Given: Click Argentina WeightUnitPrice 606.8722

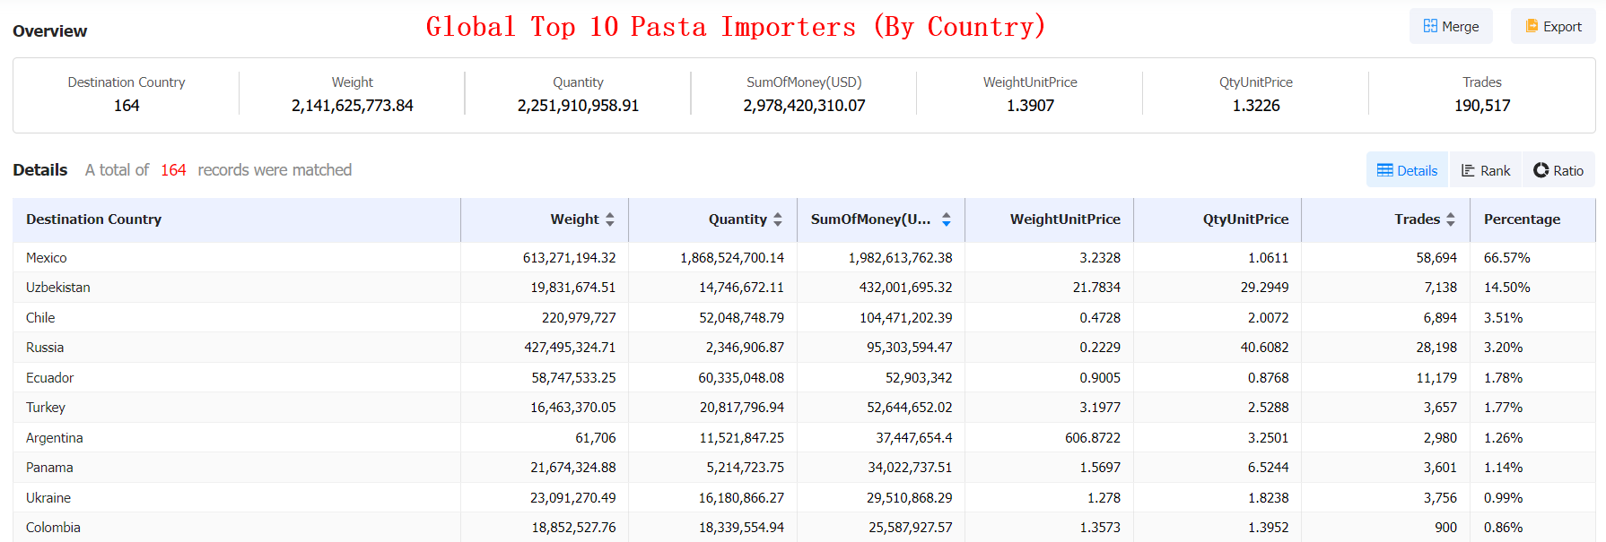Looking at the screenshot, I should (x=1093, y=438).
